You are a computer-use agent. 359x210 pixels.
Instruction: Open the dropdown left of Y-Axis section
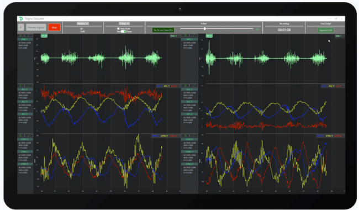83,24
